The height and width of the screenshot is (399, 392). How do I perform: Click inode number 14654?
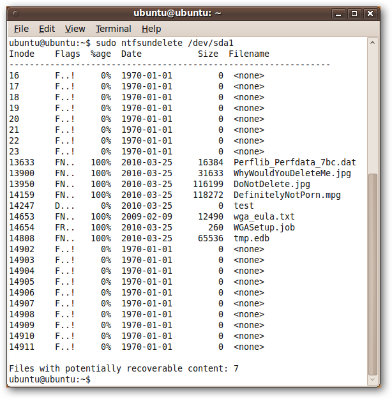pyautogui.click(x=22, y=227)
